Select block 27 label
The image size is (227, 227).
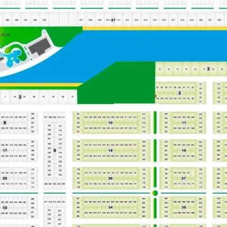[184, 178]
